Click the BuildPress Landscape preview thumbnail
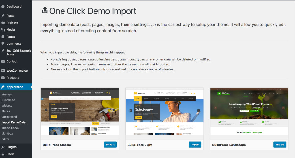This screenshot has width=295, height=158. pyautogui.click(x=249, y=111)
